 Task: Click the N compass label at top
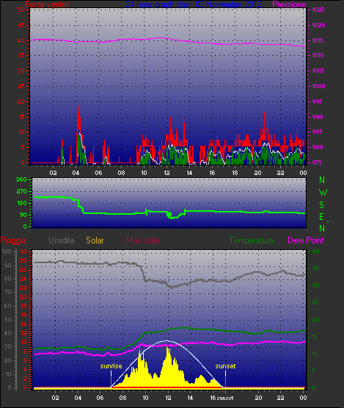pyautogui.click(x=322, y=180)
